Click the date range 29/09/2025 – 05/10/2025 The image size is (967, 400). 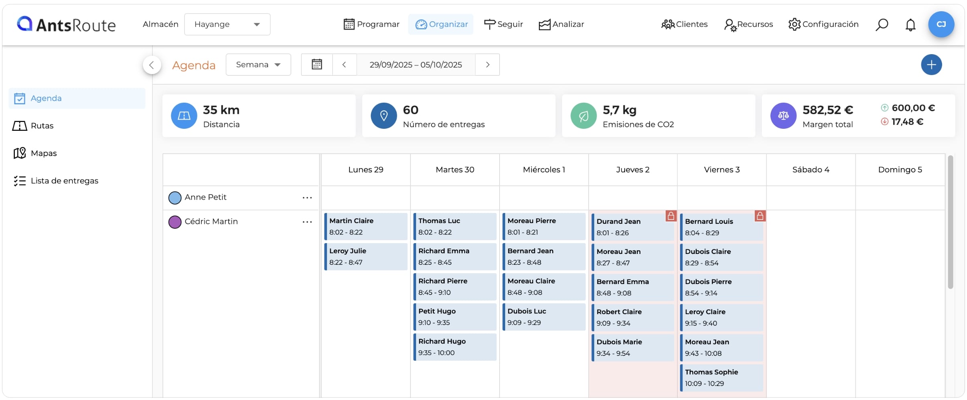pos(416,65)
